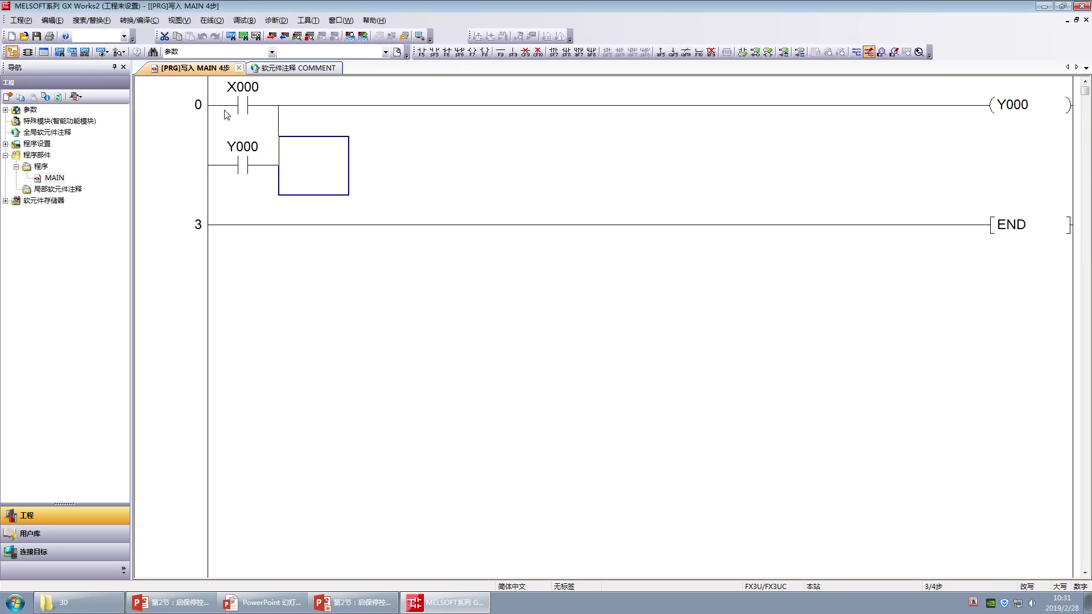Click the X000 contact in rung 0
Image resolution: width=1092 pixels, height=614 pixels.
243,105
